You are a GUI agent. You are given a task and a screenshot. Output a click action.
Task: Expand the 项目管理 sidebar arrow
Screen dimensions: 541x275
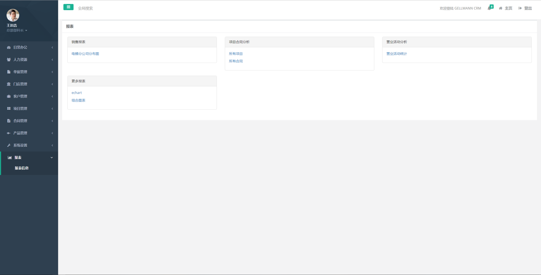(x=52, y=109)
